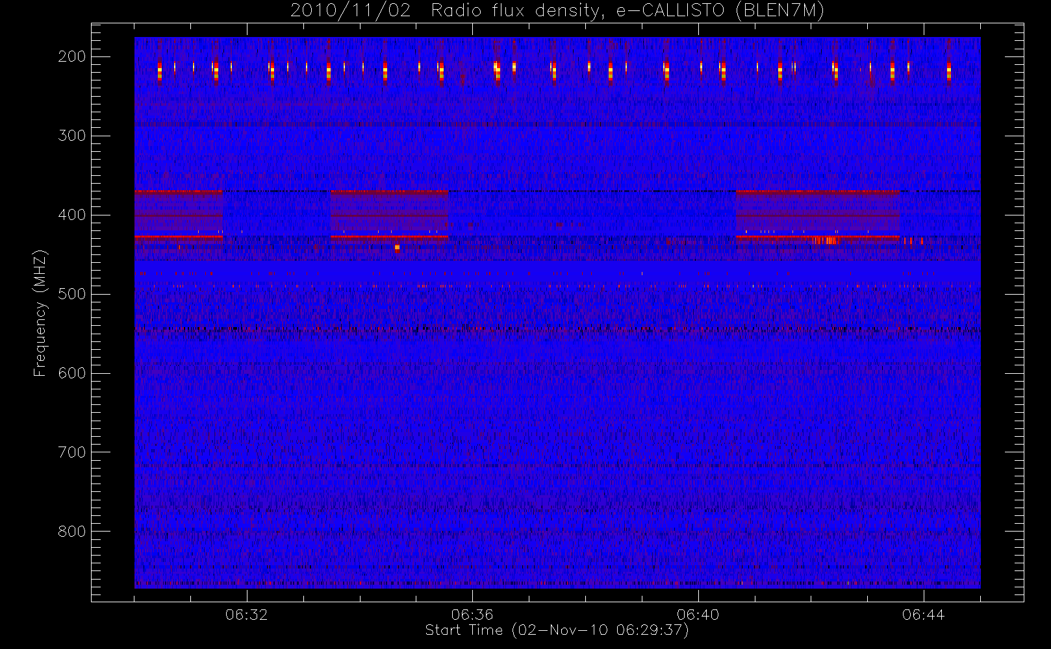The height and width of the screenshot is (649, 1051).
Task: Click the 'Frequency (MHZ)' axis label
Action: pyautogui.click(x=40, y=313)
